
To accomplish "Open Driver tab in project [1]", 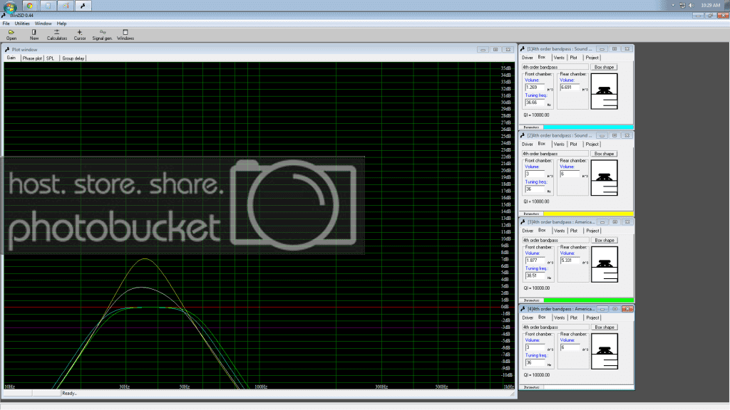I will (x=528, y=58).
